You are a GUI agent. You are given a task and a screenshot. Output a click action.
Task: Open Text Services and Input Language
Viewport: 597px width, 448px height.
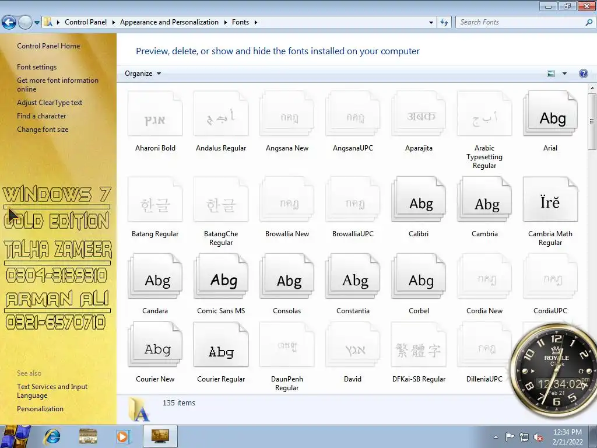52,391
